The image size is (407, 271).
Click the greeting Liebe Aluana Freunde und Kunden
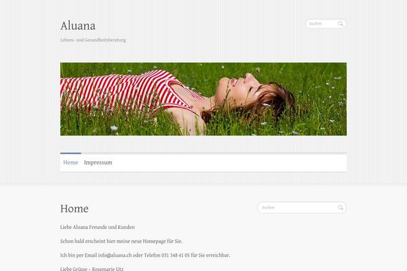tap(97, 227)
